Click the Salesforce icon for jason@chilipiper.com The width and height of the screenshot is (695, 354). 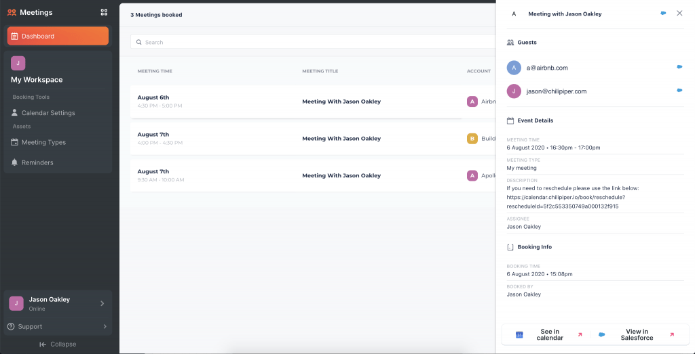click(x=679, y=91)
